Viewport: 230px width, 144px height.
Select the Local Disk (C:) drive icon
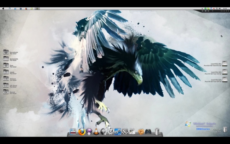coord(225,63)
